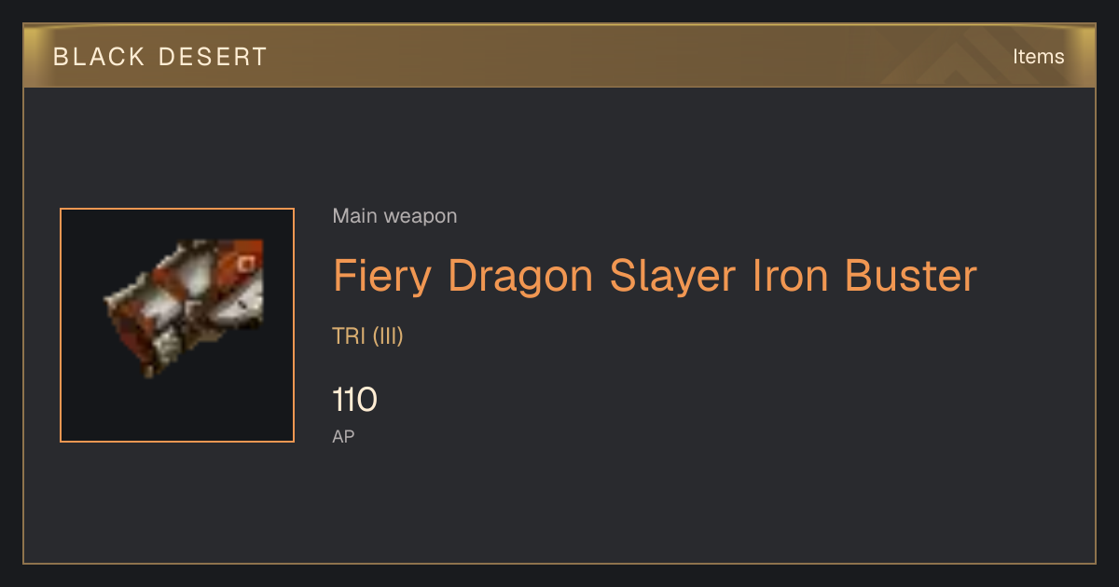Click the BLACK DESERT title text
1119x587 pixels.
click(x=160, y=57)
